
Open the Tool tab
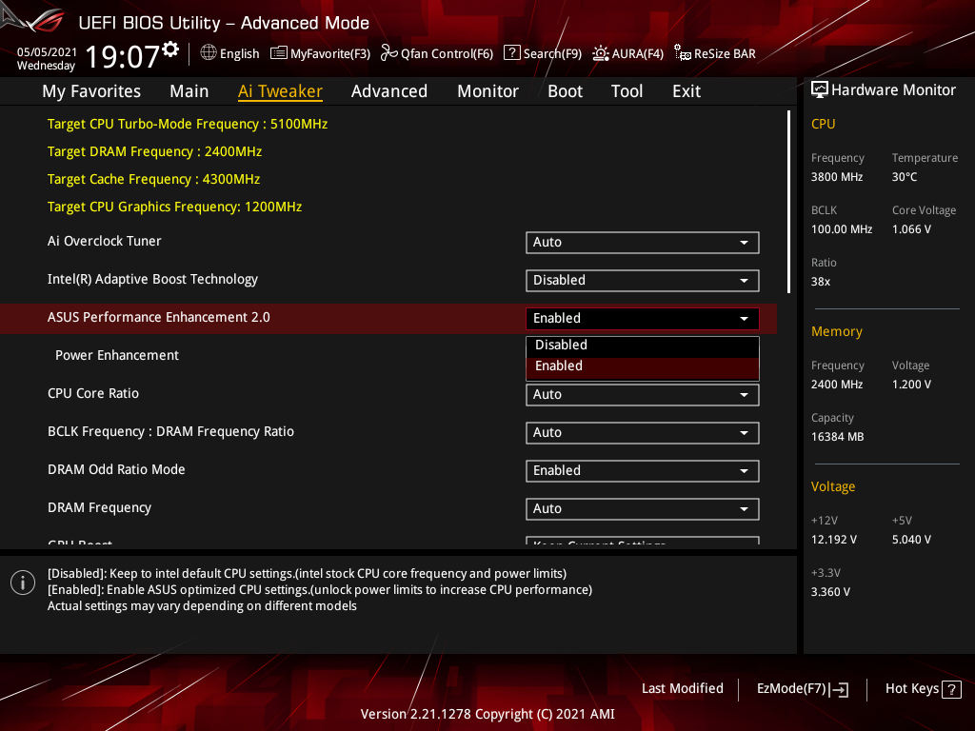tap(627, 91)
